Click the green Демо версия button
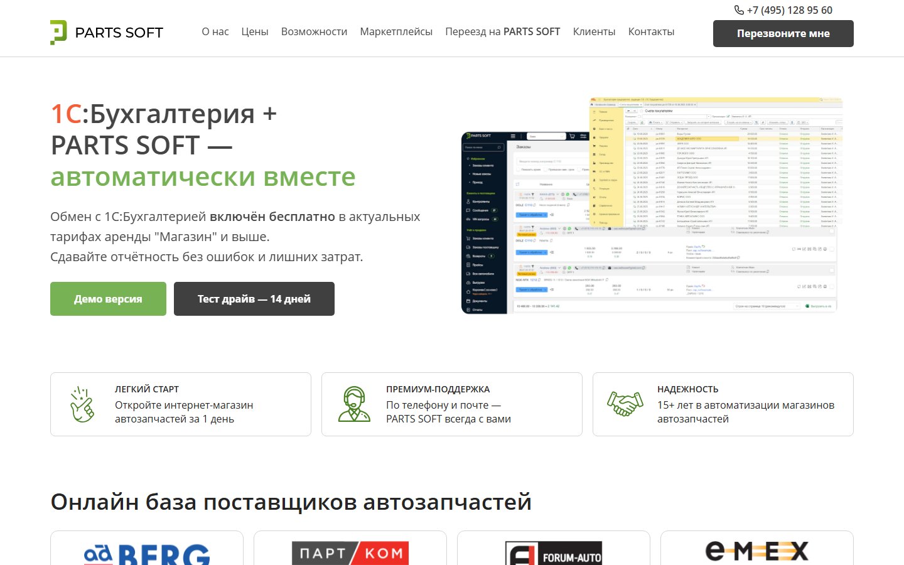Viewport: 904px width, 565px height. pos(108,299)
